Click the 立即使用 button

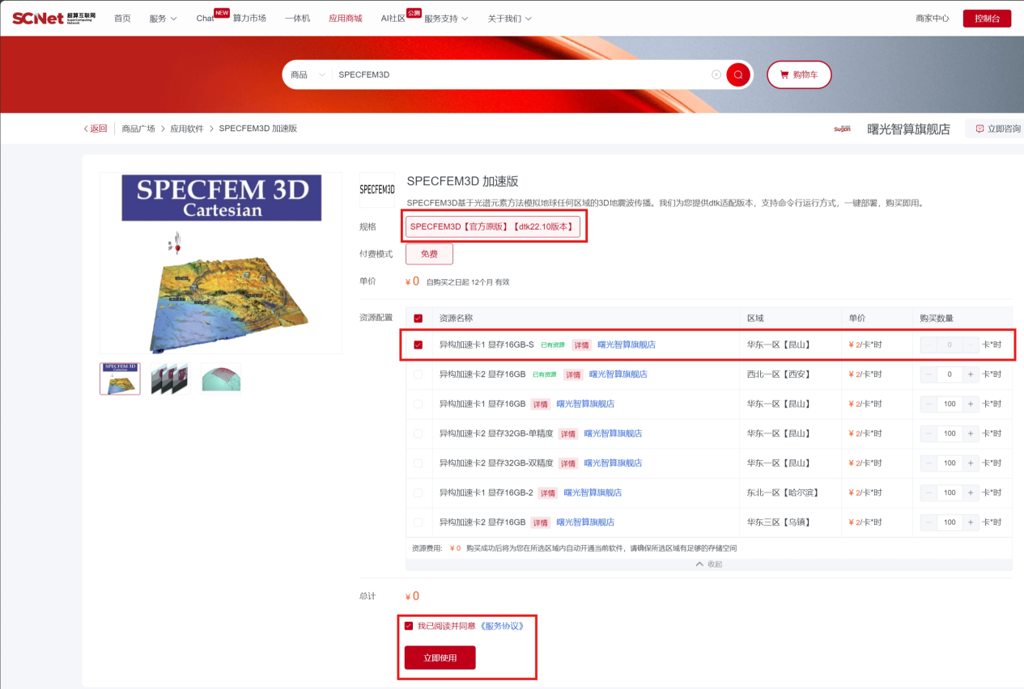coord(440,657)
